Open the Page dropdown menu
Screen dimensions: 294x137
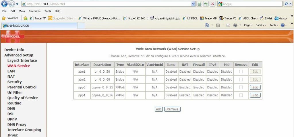(x=248, y=25)
